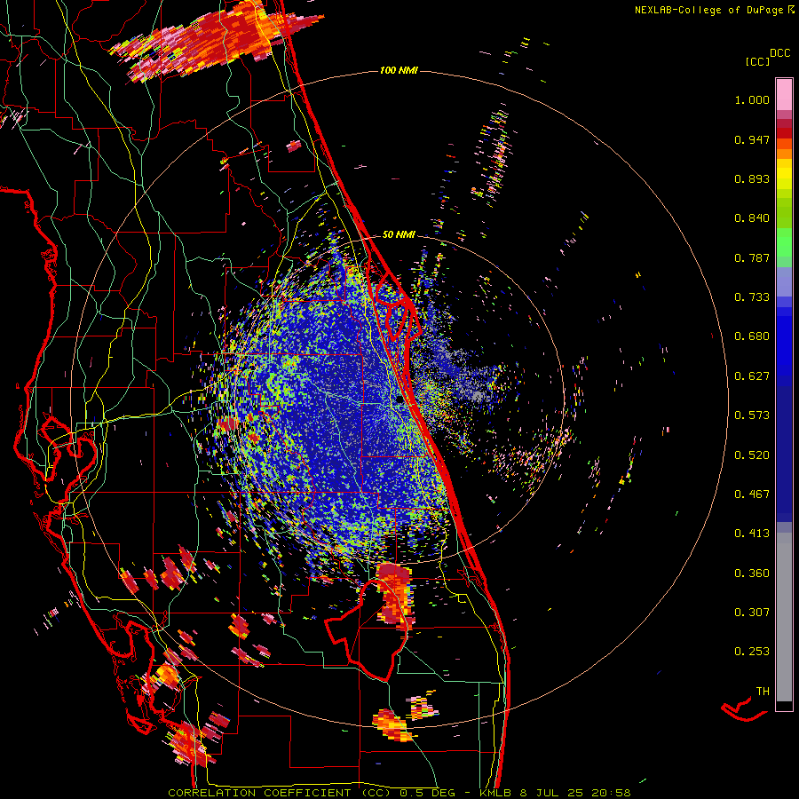Click the 100 NMI range ring label
This screenshot has height=799, width=799.
[x=399, y=70]
